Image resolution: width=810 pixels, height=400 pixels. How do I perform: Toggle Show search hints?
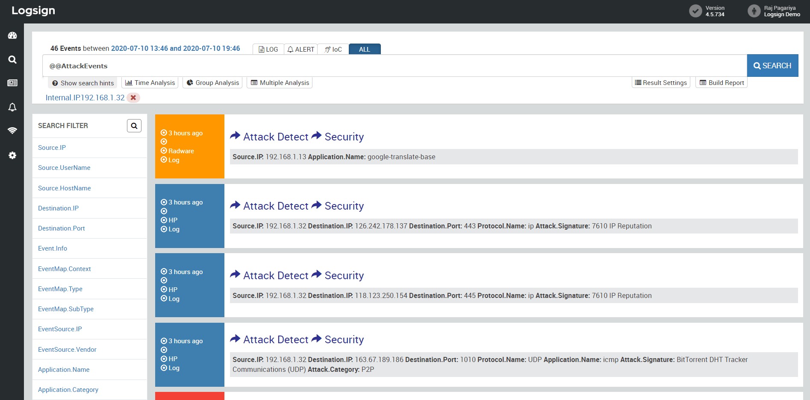pyautogui.click(x=83, y=83)
